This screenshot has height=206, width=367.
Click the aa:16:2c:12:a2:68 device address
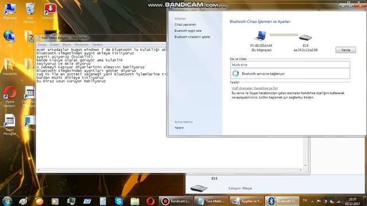(306, 50)
